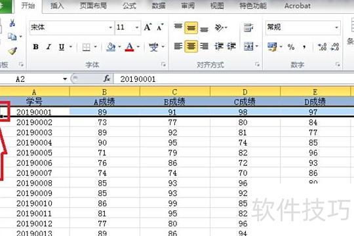Select the Format Painter brush icon
Screen dimensions: 354x236
tap(12, 51)
